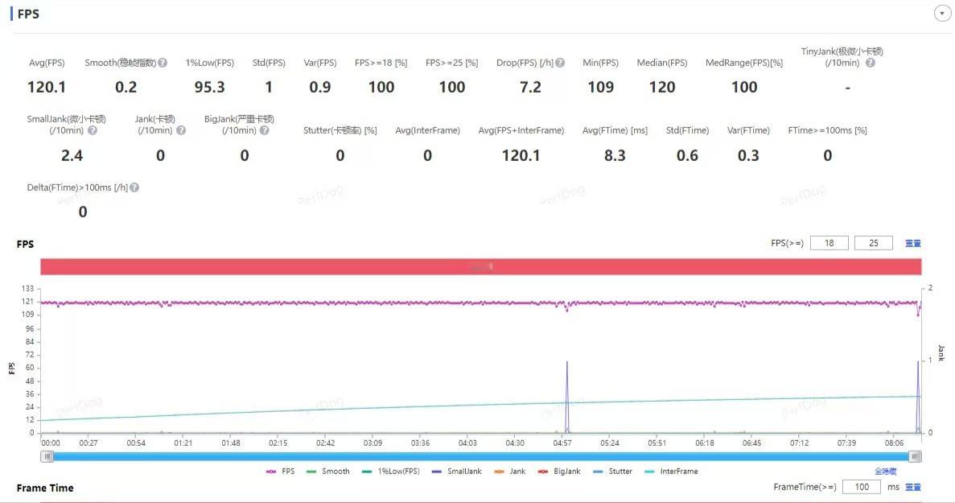Open help icon beside Smooth metric
The image size is (955, 503).
pos(163,63)
